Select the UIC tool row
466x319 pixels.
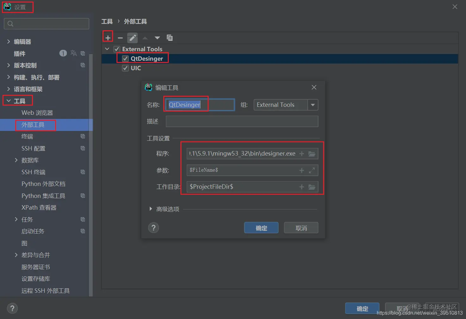click(280, 68)
